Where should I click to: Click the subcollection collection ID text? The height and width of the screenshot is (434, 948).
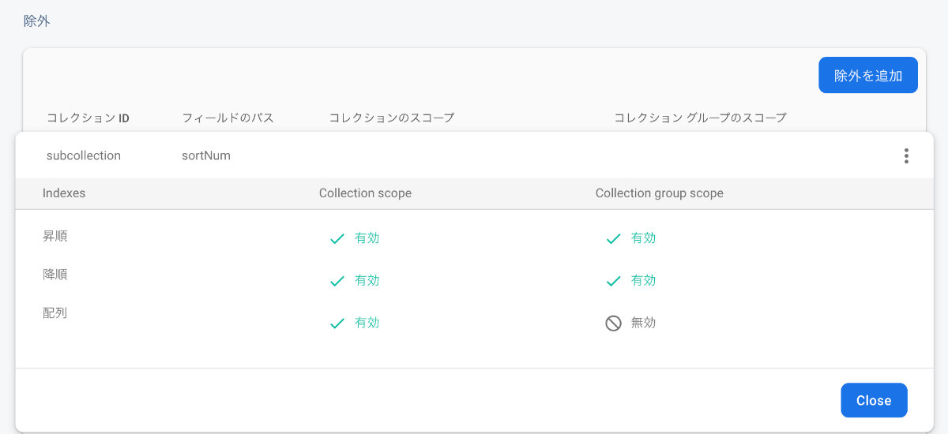click(84, 155)
